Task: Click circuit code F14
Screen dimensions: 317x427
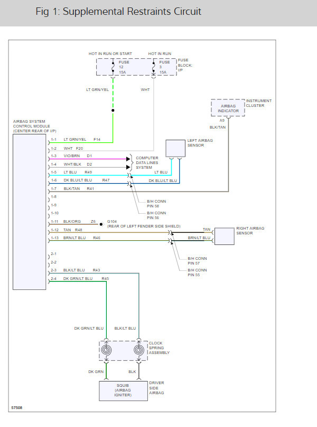Action: tap(97, 140)
